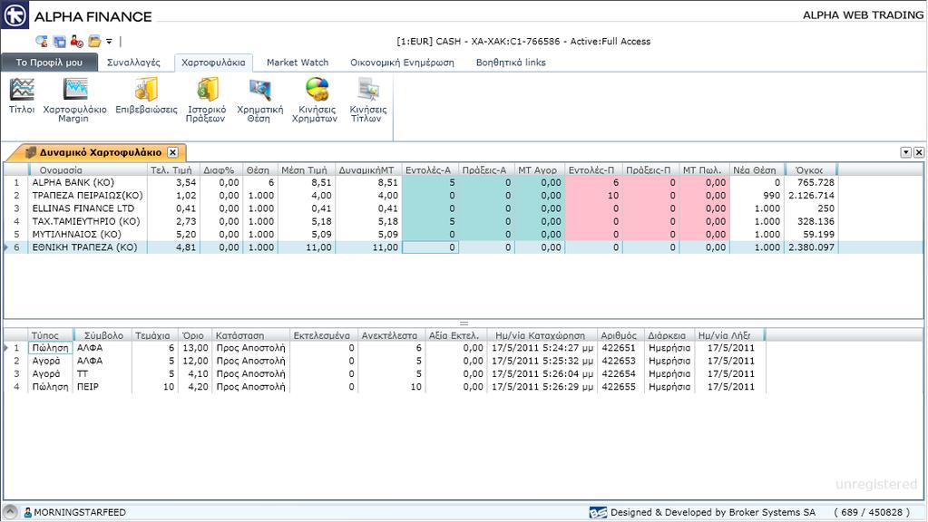Click the cascading windows toolbar icon
This screenshot has width=928, height=522.
pos(59,42)
